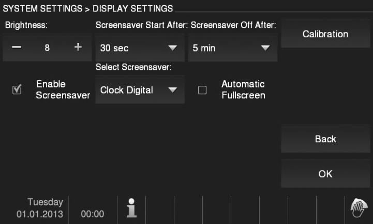This screenshot has width=373, height=224.
Task: Decrease brightness with minus button
Action: (x=17, y=48)
